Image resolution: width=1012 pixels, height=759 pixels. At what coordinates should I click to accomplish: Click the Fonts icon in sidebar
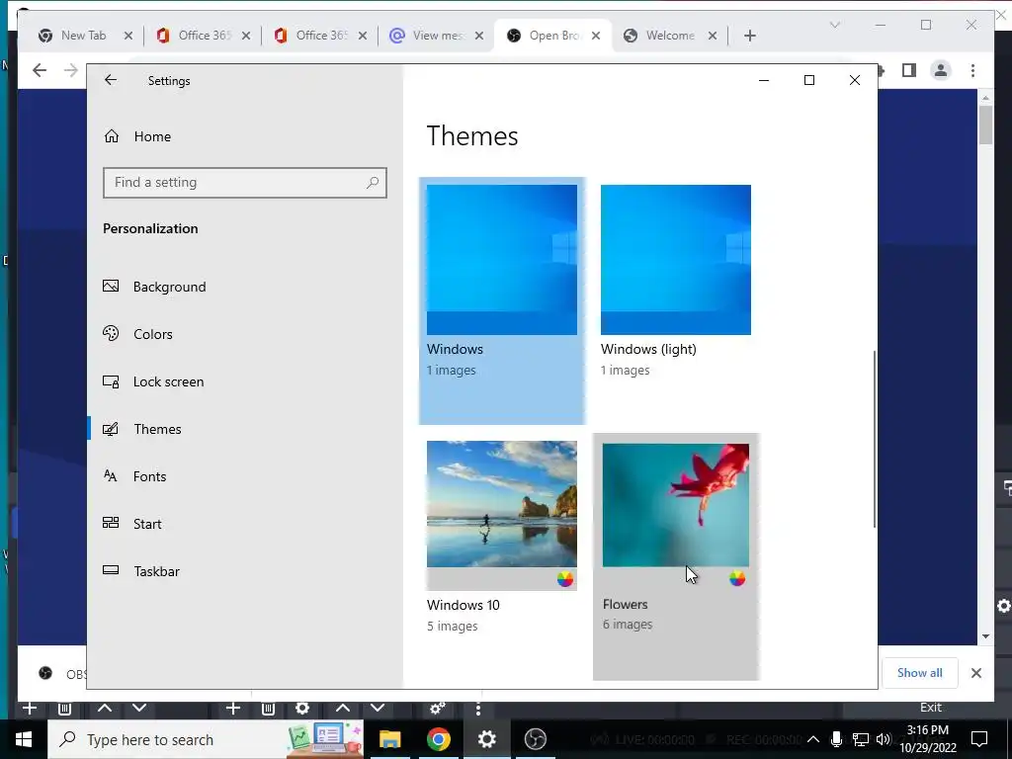tap(111, 475)
